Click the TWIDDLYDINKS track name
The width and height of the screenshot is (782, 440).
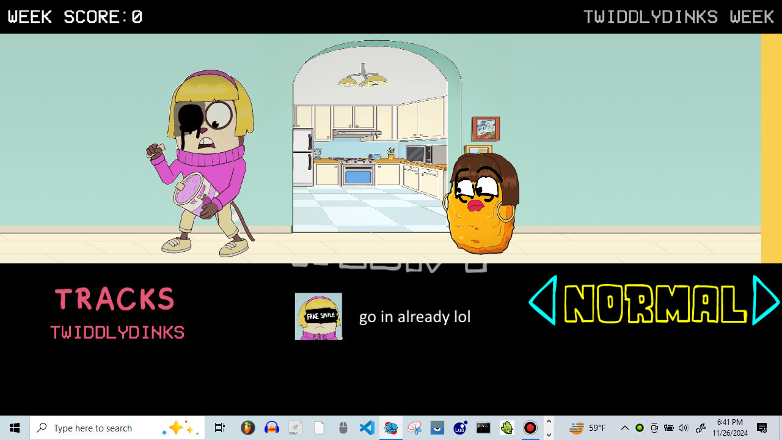(117, 332)
